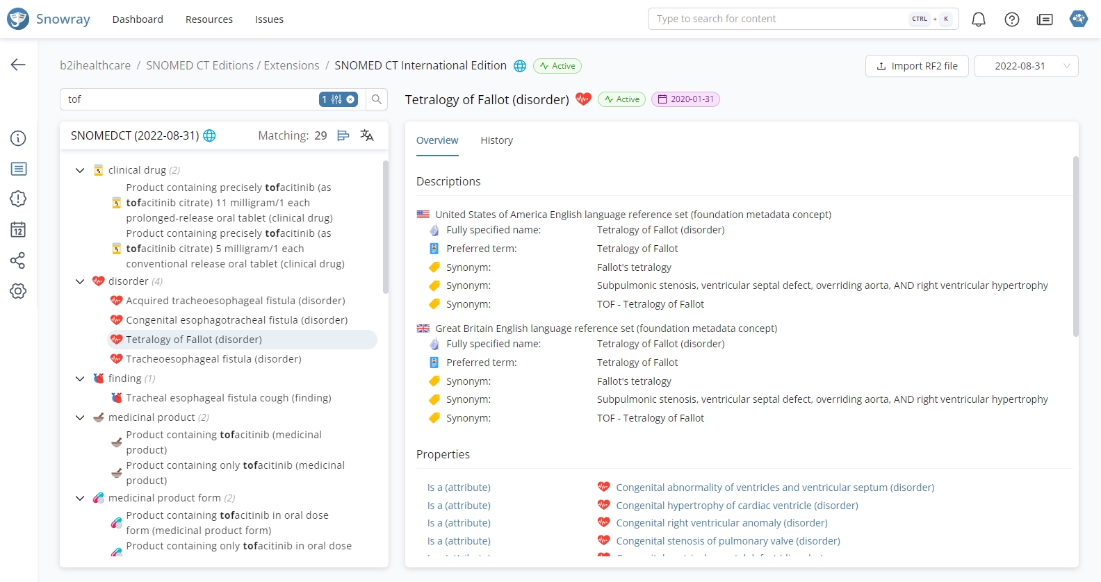Collapse the 'disorder' results group
1101x582 pixels.
tap(80, 281)
